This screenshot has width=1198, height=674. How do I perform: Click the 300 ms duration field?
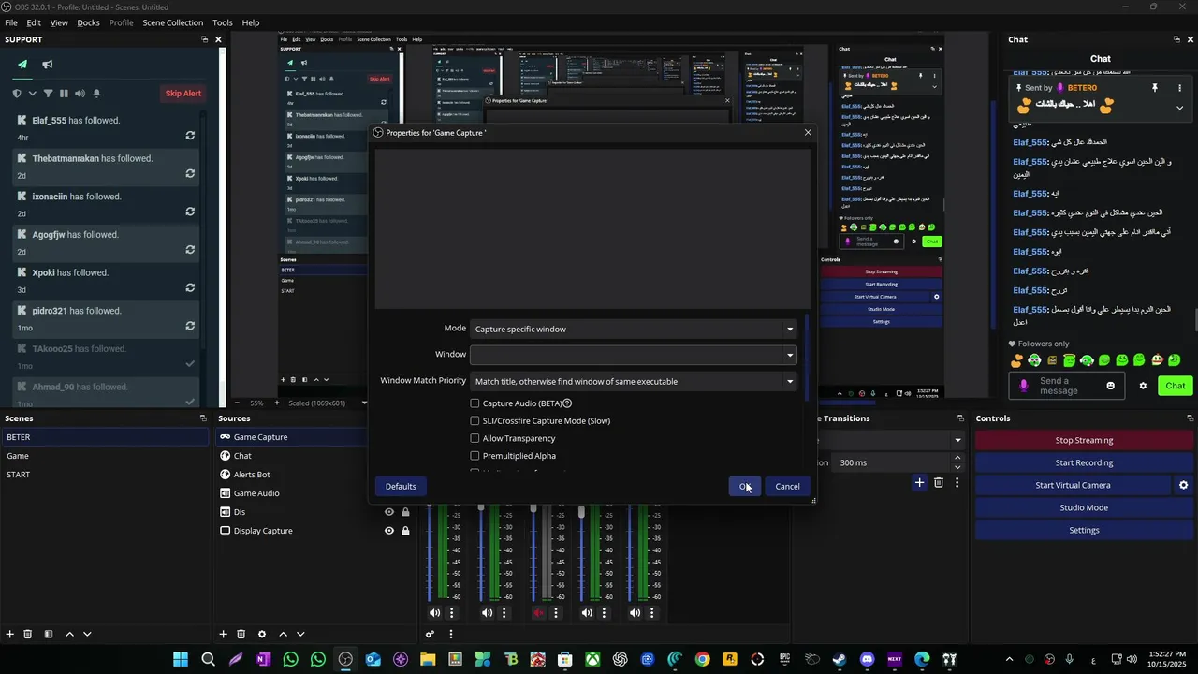[891, 462]
